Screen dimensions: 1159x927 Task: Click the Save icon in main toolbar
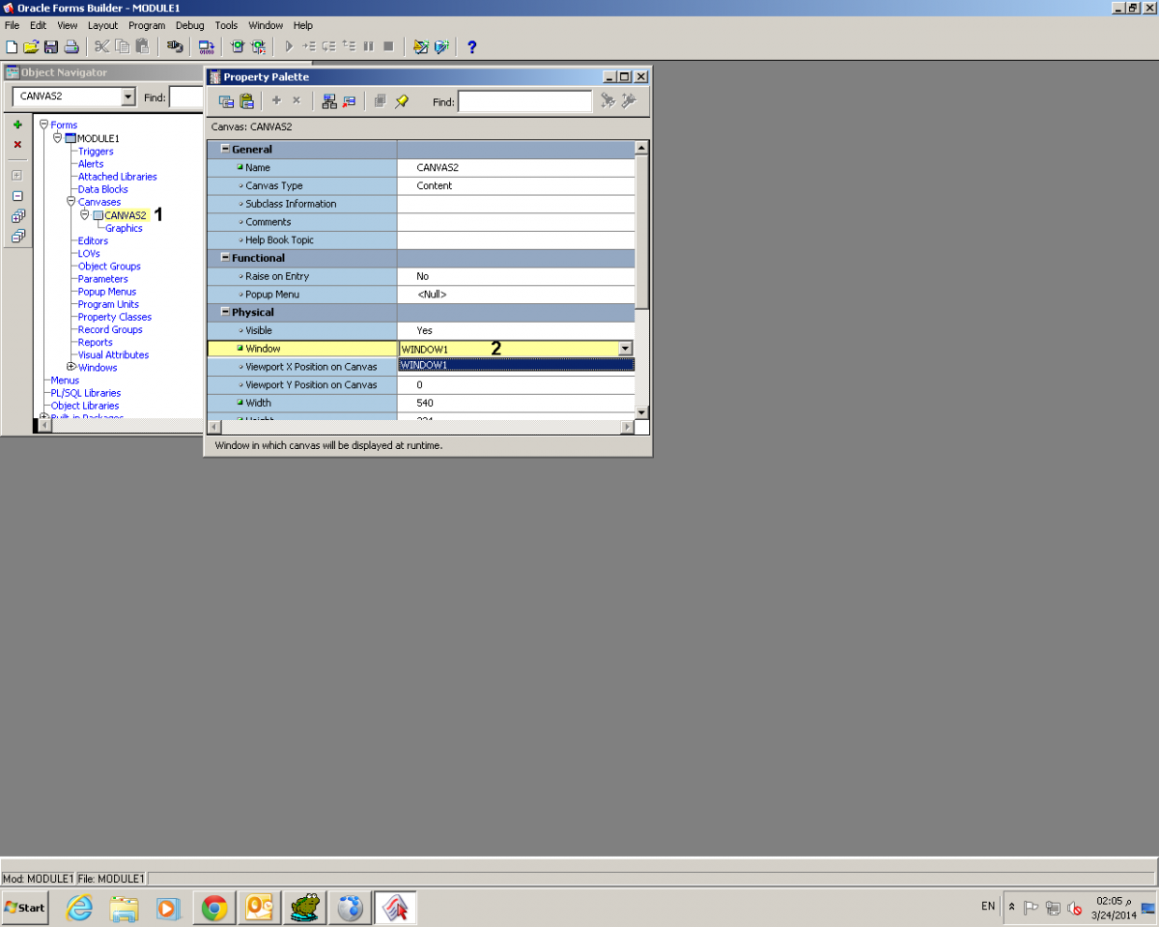tap(50, 46)
